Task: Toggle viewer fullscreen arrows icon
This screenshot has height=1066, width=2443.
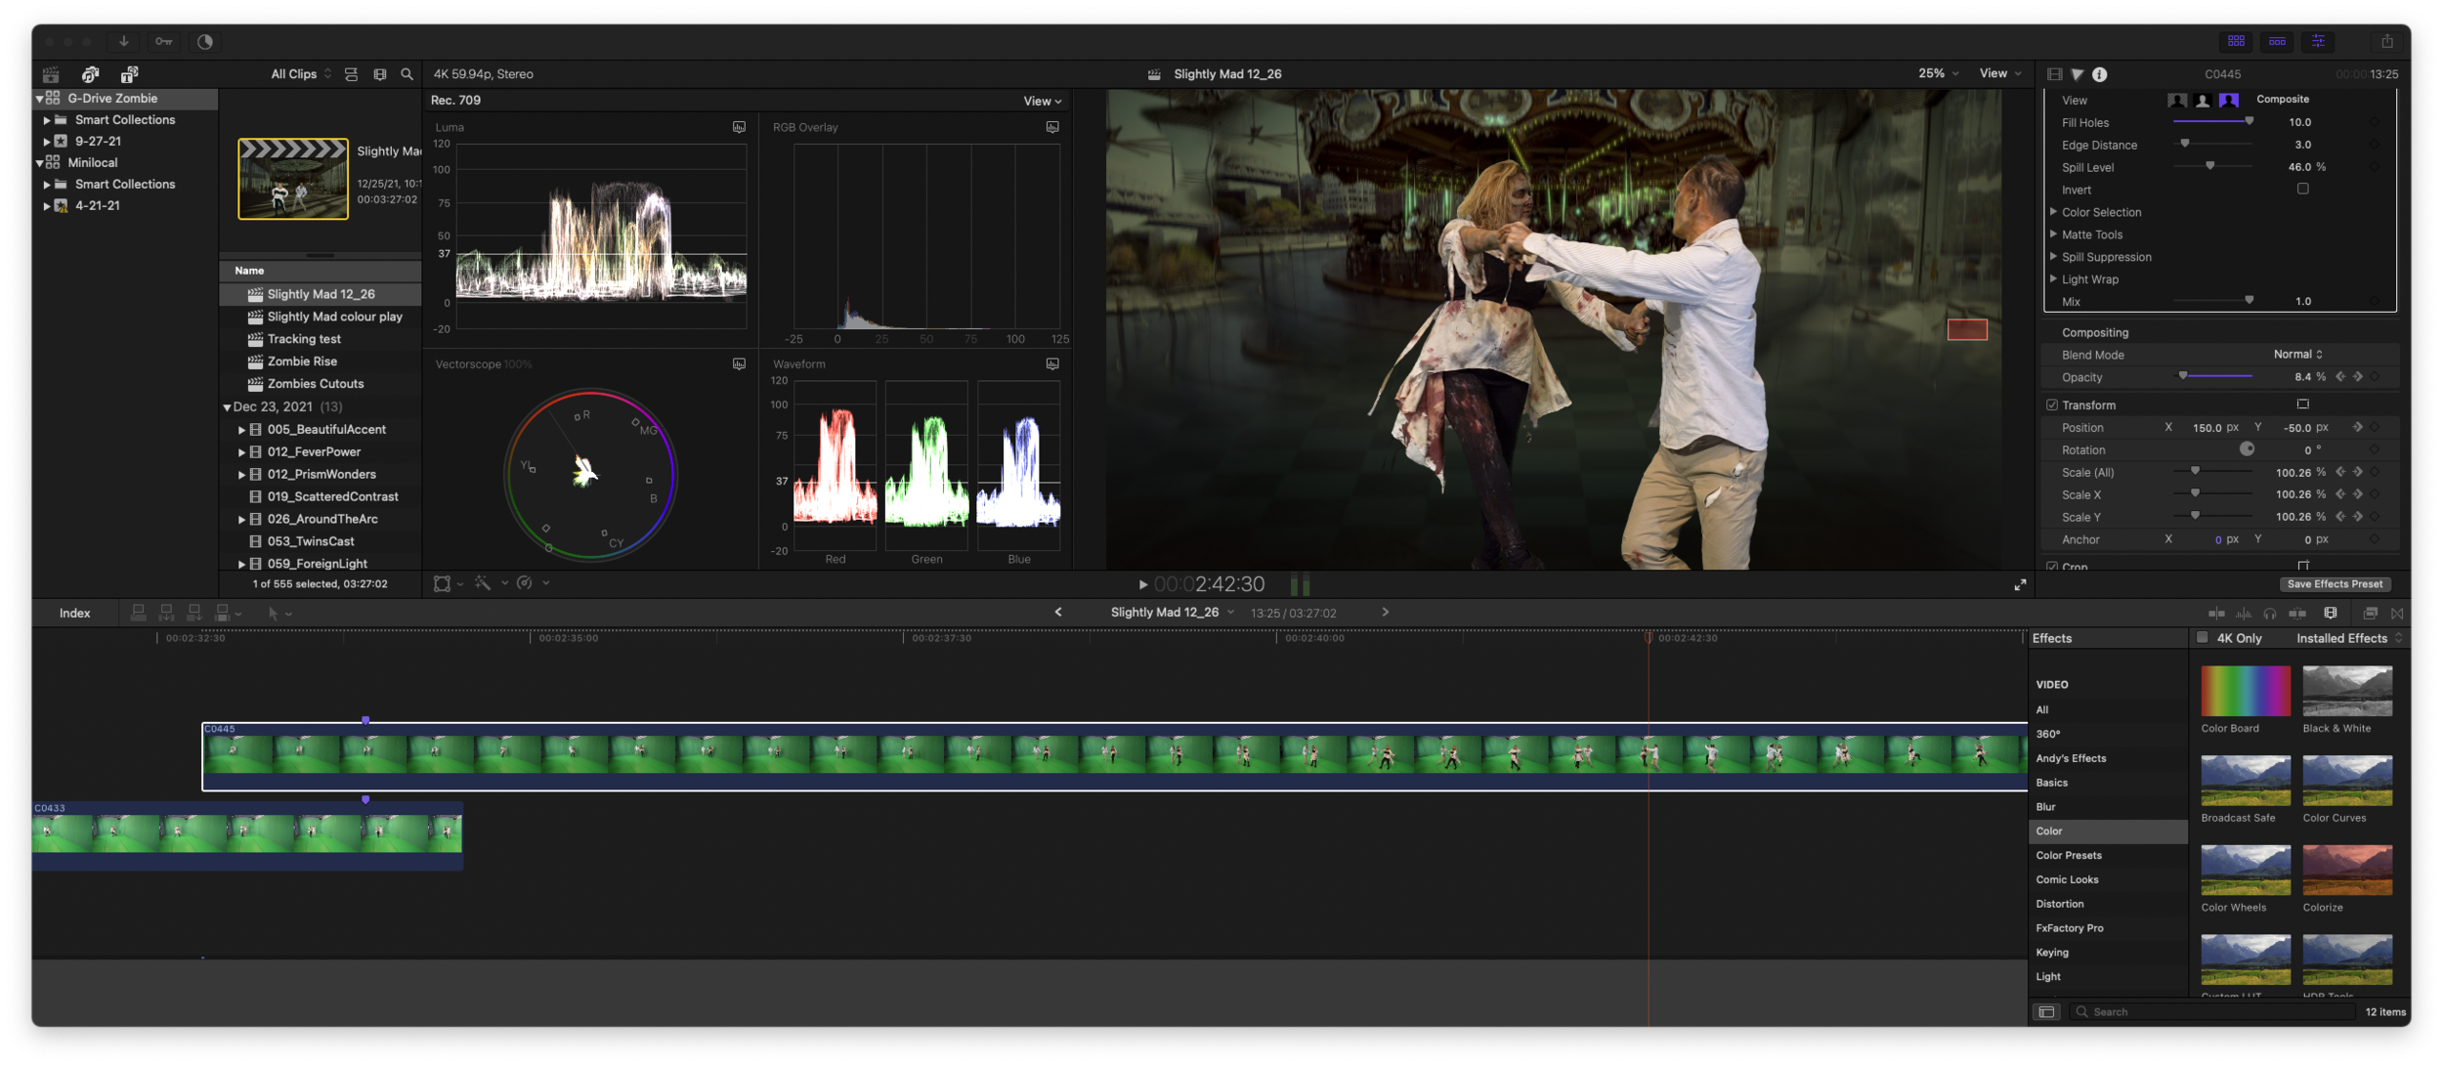Action: 2020,584
